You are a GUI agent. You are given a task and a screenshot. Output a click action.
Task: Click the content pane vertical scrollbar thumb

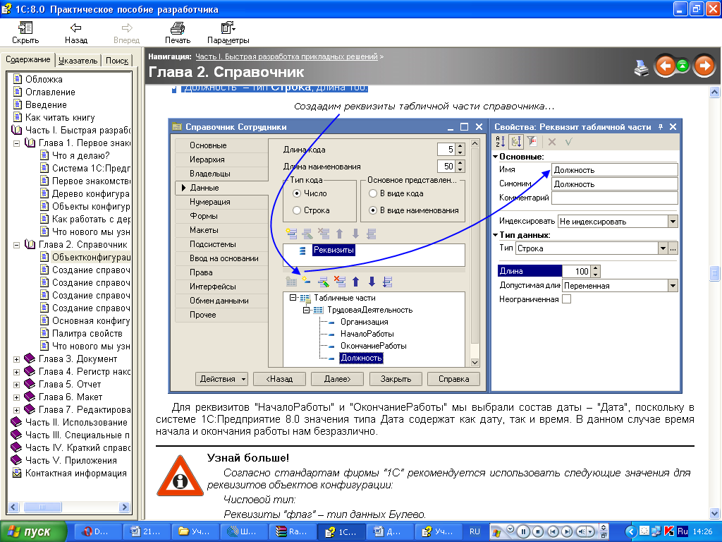pyautogui.click(x=715, y=273)
